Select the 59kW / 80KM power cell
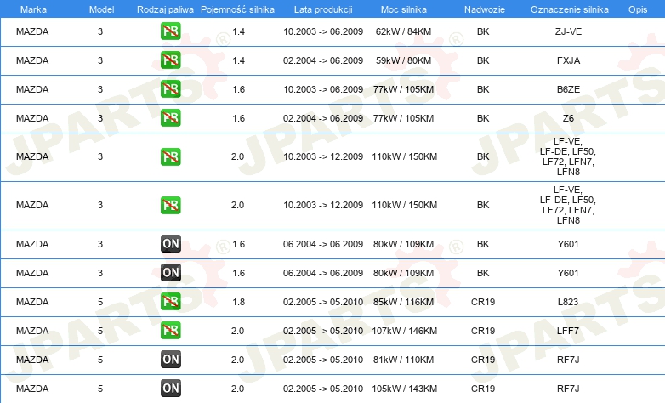 [403, 60]
